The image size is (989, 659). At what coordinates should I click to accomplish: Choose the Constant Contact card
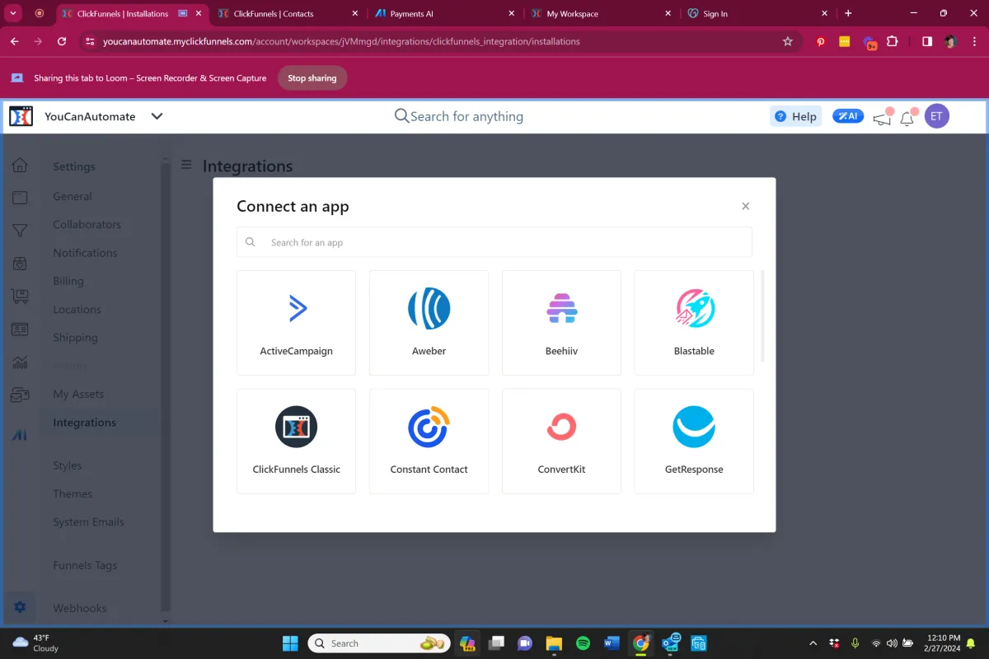pyautogui.click(x=429, y=442)
